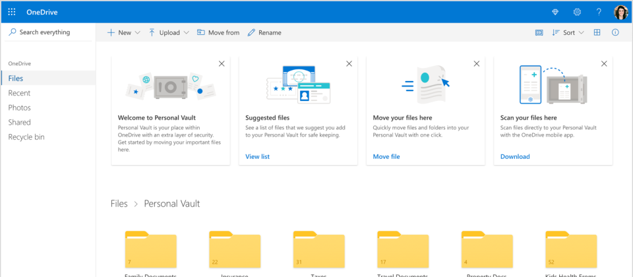Click the Move file link
Image resolution: width=633 pixels, height=277 pixels.
[386, 157]
